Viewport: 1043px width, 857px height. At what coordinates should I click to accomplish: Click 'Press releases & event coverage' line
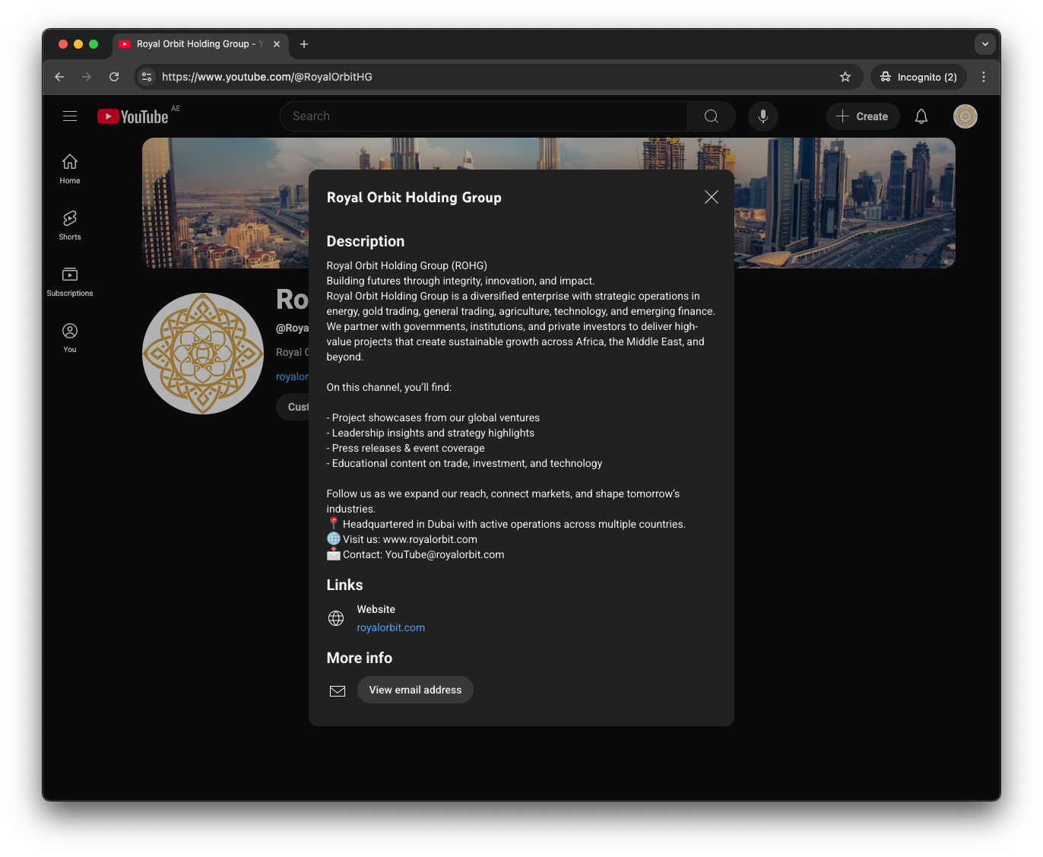click(x=405, y=448)
